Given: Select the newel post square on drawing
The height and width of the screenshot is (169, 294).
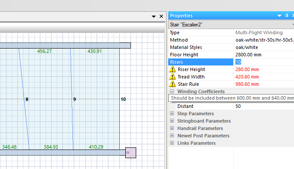Looking at the screenshot, I should coord(131,153).
